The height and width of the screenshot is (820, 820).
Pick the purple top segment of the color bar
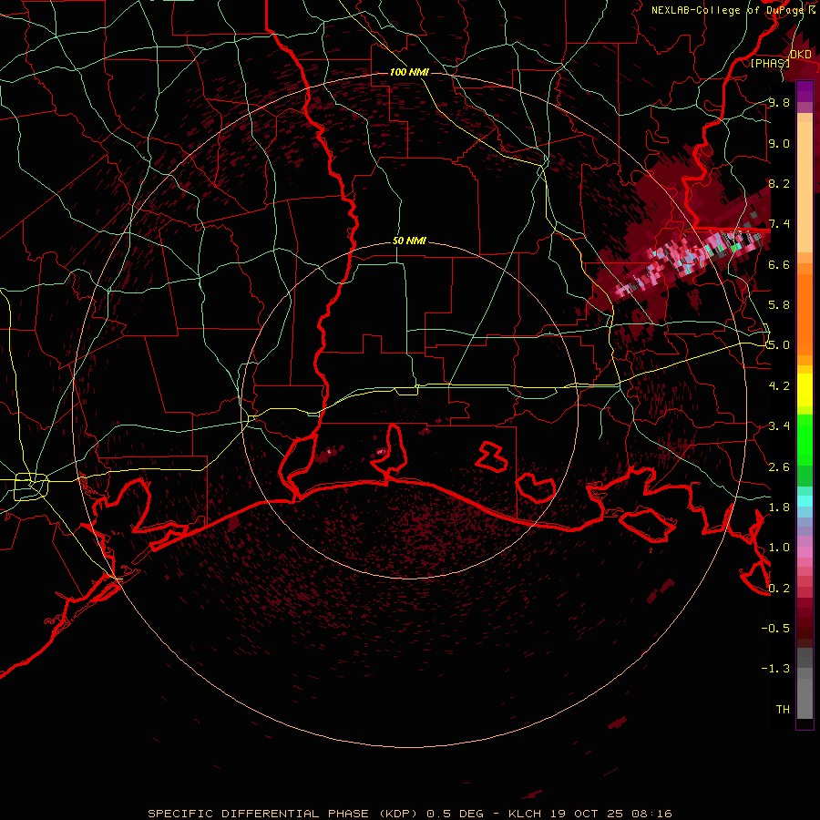pyautogui.click(x=805, y=91)
